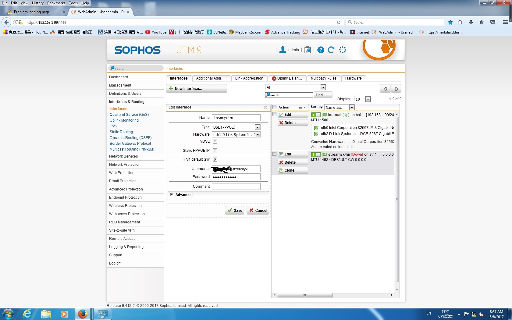Go to next page arrow button

[396, 89]
